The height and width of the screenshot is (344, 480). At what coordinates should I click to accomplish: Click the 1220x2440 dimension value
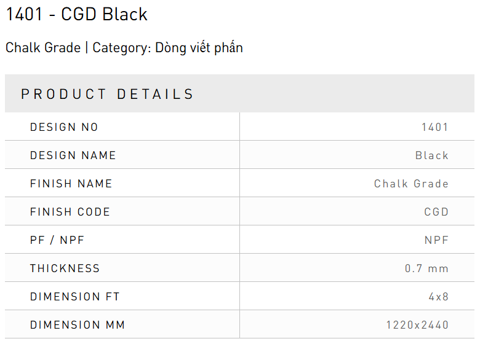click(x=417, y=325)
